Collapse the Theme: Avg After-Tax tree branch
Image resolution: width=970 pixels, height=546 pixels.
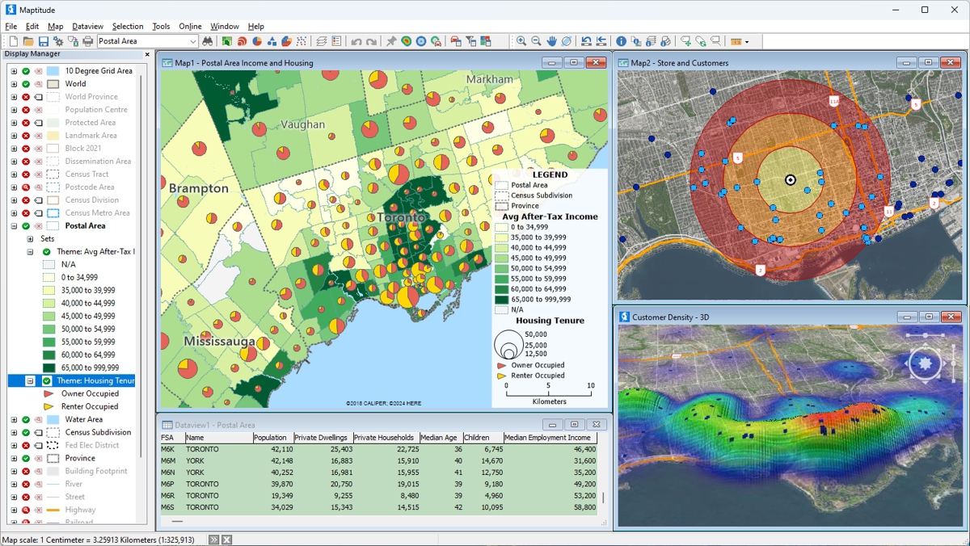point(30,251)
